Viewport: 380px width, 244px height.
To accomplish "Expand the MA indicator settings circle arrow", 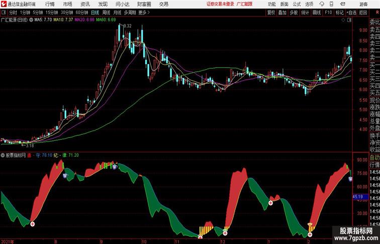I will (x=31, y=20).
